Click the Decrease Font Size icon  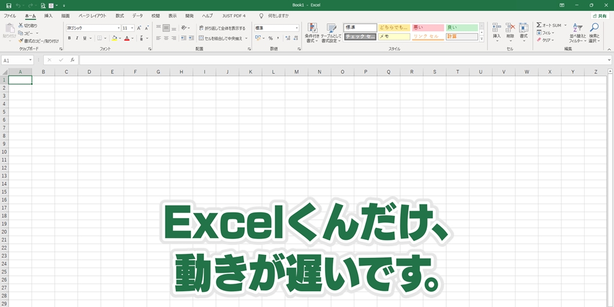click(146, 28)
